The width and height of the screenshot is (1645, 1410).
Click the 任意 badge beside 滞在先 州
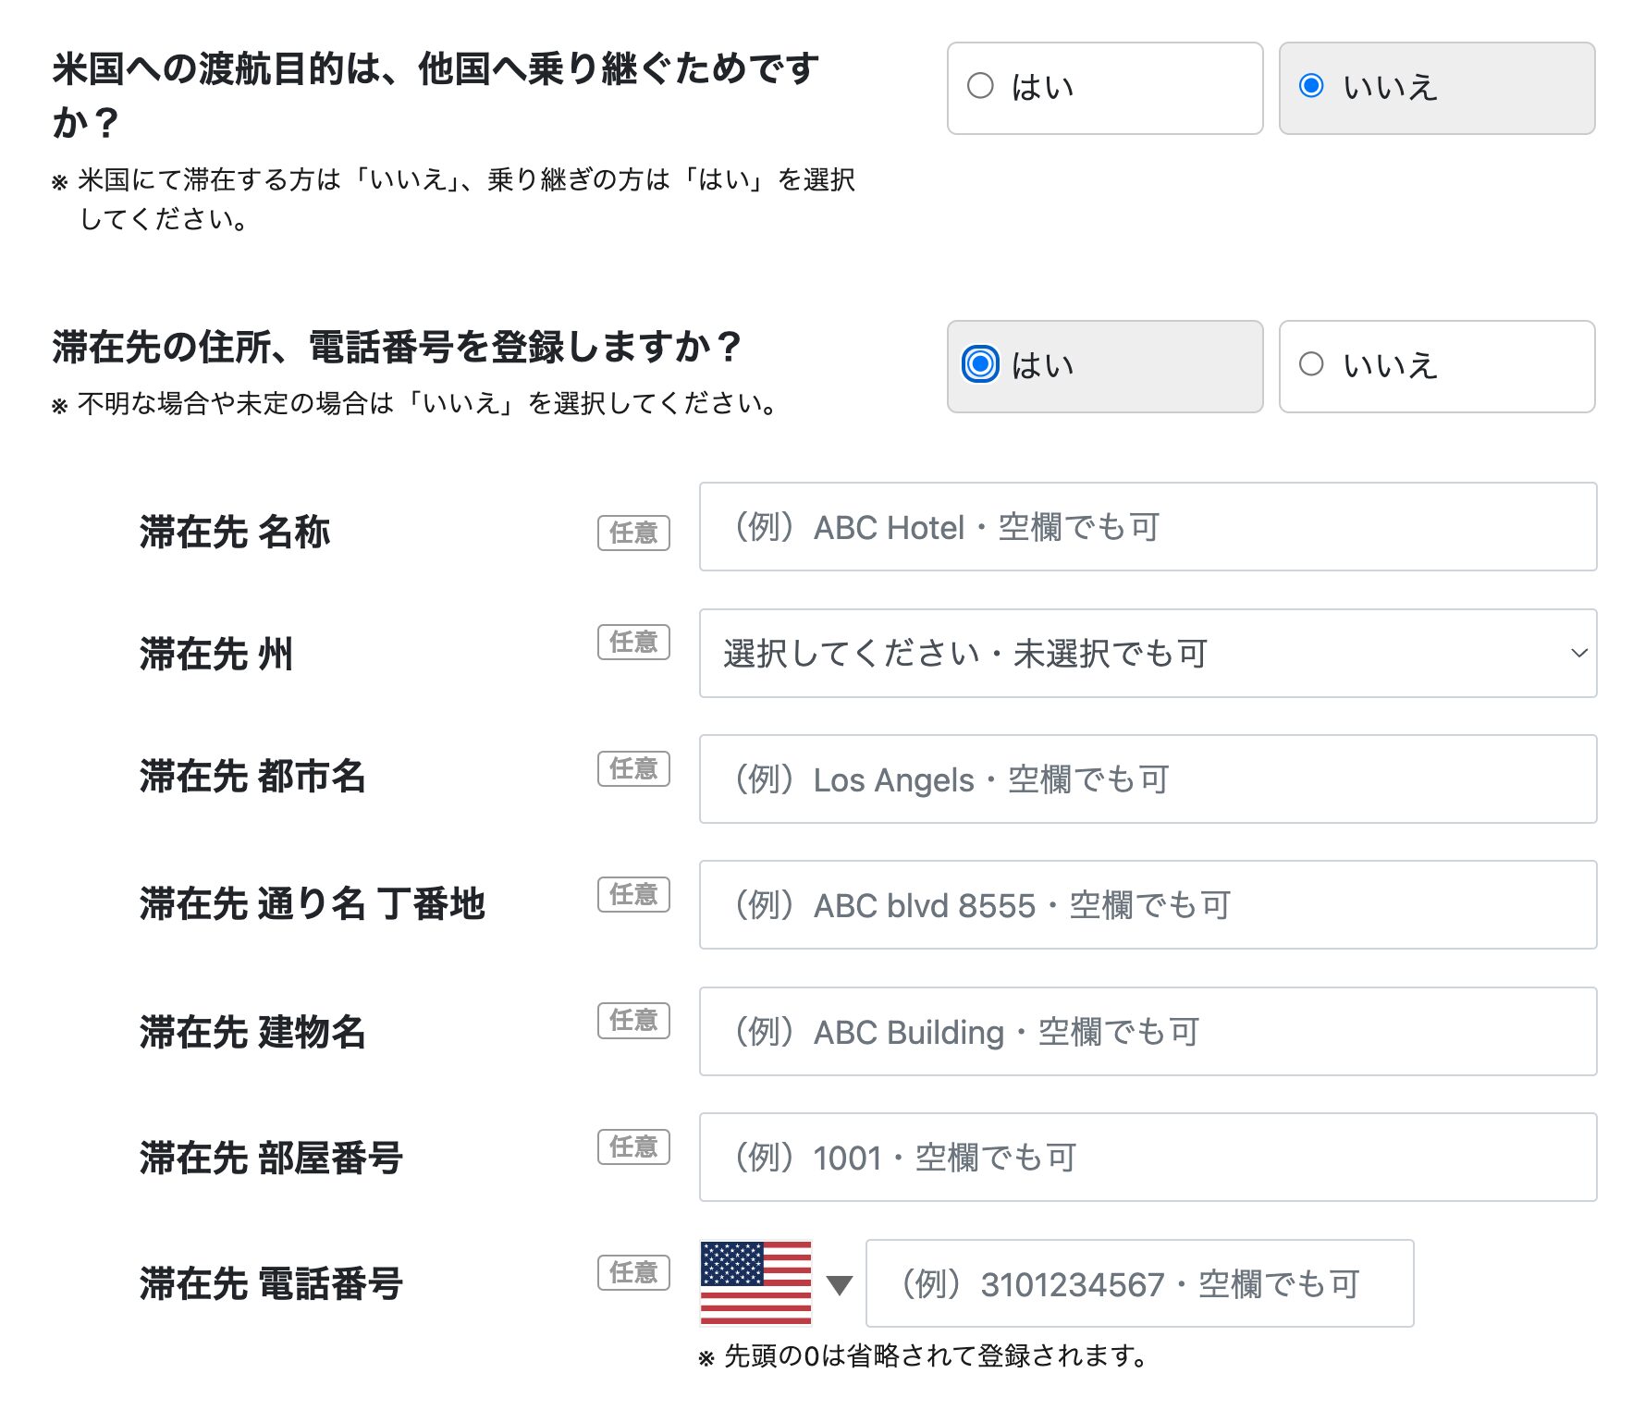click(633, 642)
